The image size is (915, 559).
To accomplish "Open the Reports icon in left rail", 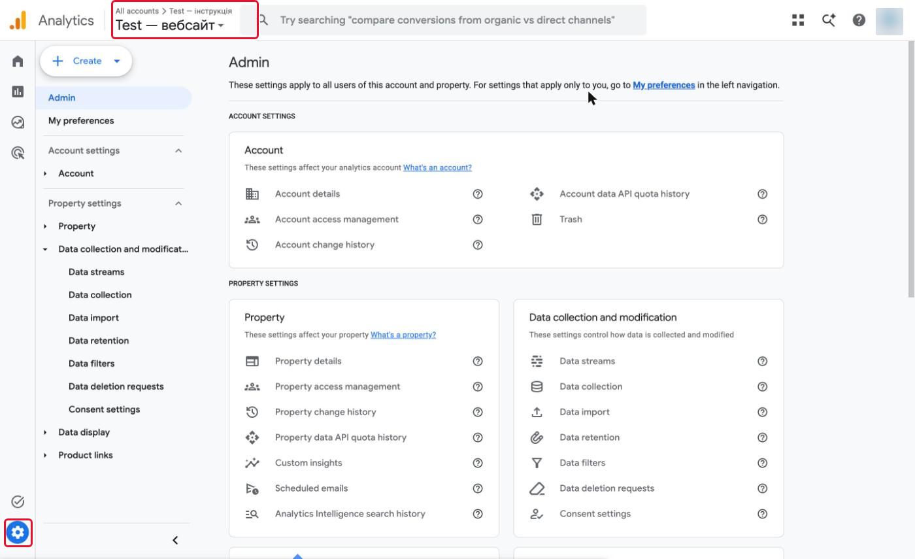I will point(18,92).
